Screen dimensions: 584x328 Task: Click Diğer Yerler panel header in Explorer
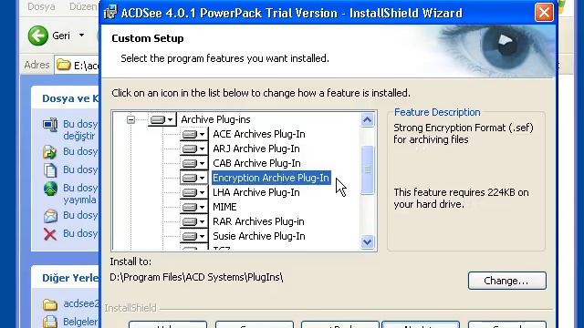tap(70, 278)
